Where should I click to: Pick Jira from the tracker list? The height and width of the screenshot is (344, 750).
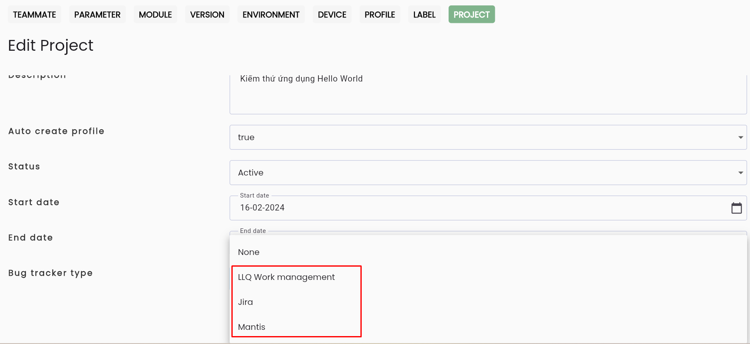[x=488, y=302]
